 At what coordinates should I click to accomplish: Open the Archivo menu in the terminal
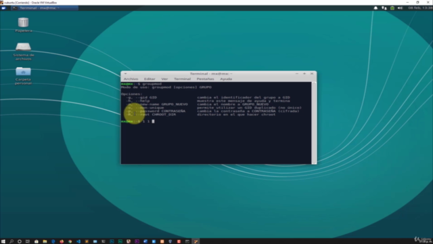(x=131, y=79)
